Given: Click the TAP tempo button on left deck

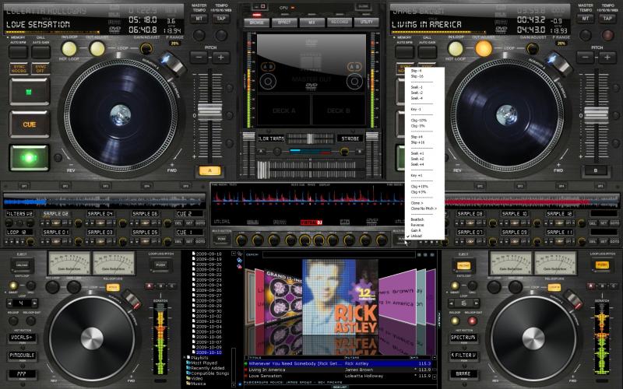Looking at the screenshot, I should point(221,16).
